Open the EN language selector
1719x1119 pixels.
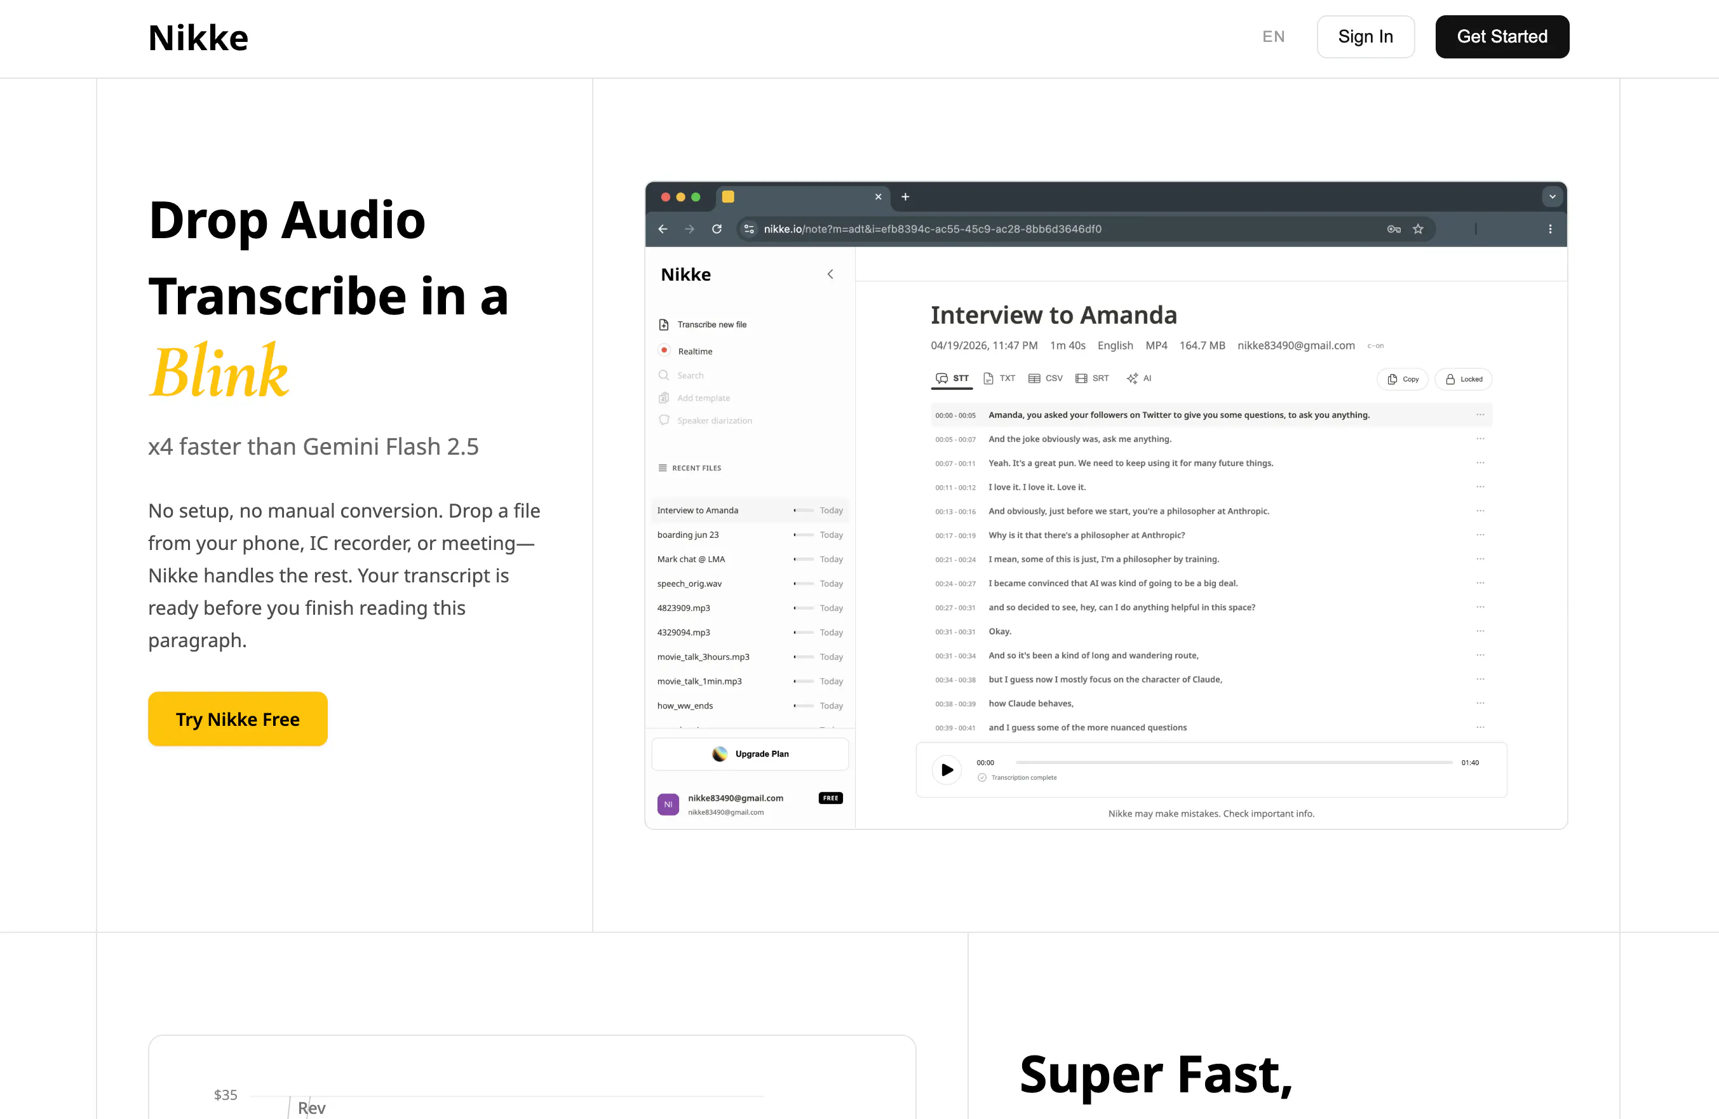[x=1273, y=37]
